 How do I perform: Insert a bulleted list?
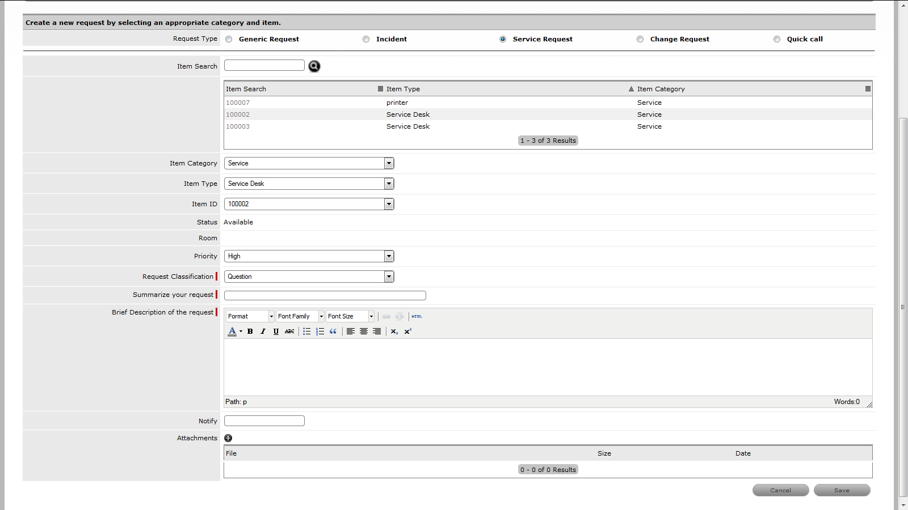coord(306,331)
